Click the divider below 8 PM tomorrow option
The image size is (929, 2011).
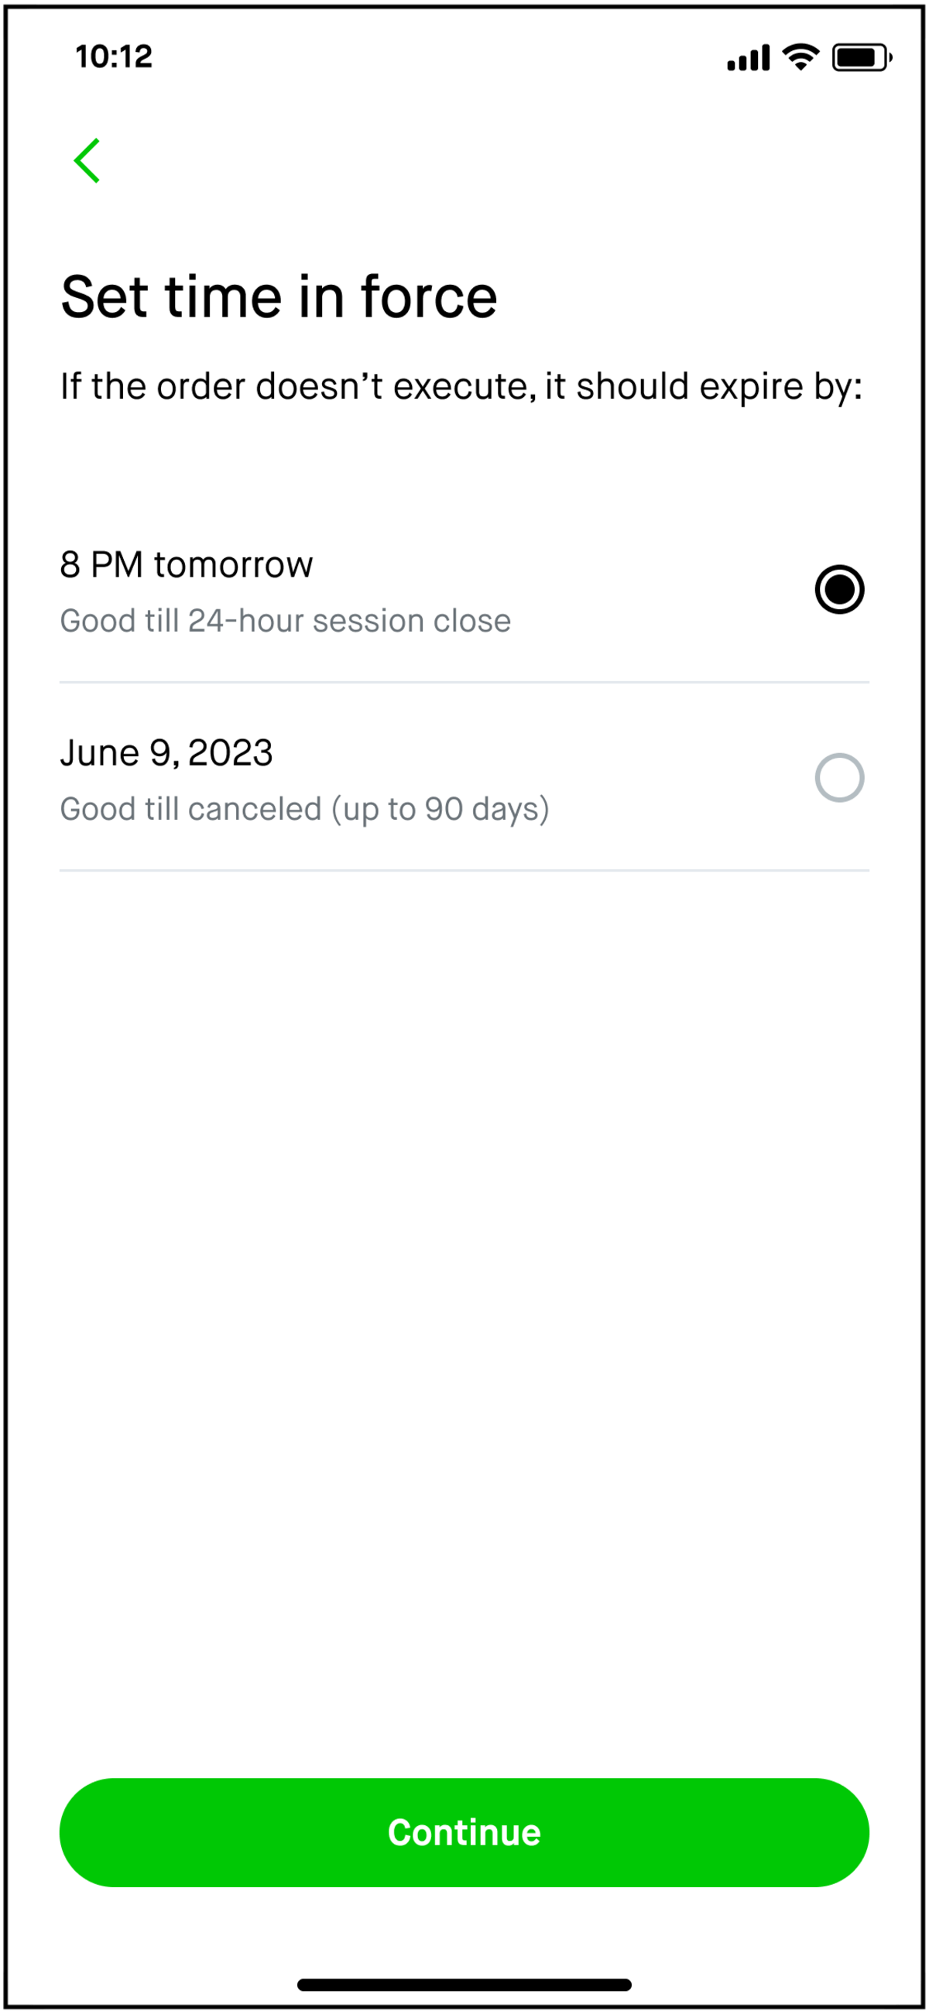coord(464,682)
